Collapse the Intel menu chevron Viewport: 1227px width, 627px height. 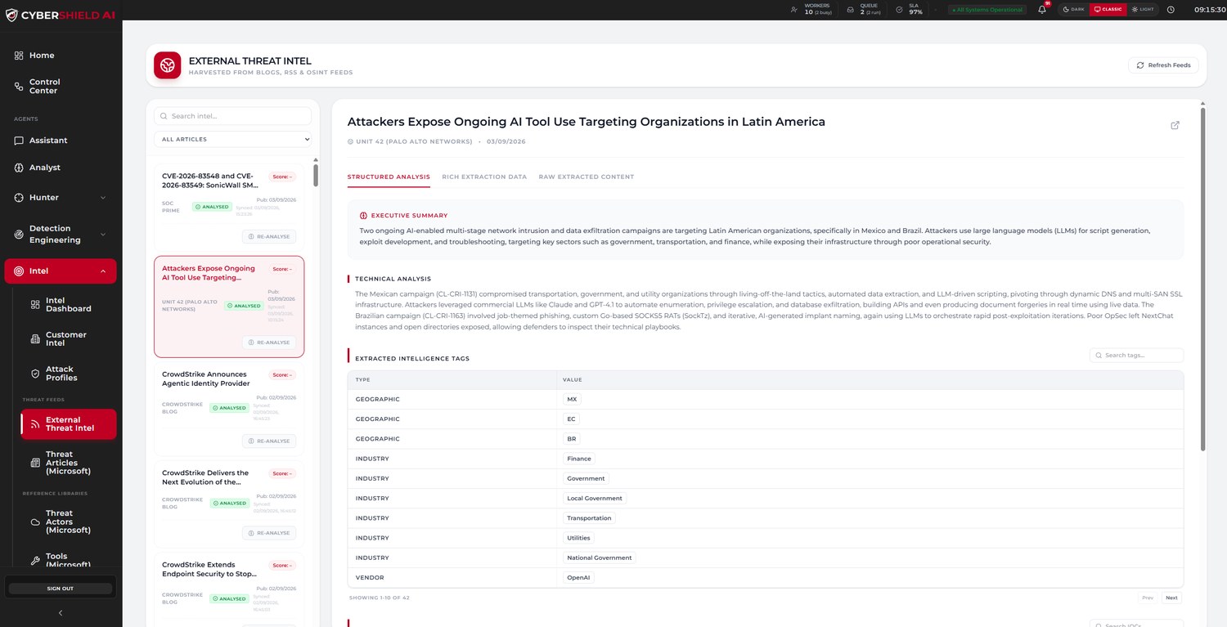pyautogui.click(x=103, y=271)
